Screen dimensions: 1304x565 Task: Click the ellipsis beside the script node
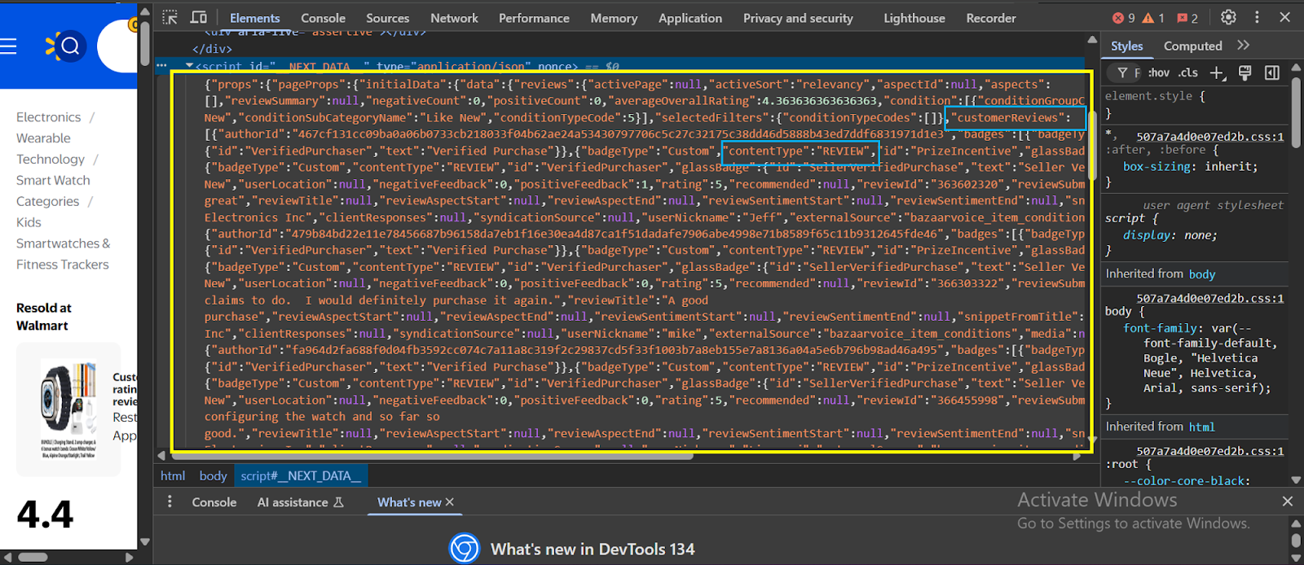tap(161, 66)
